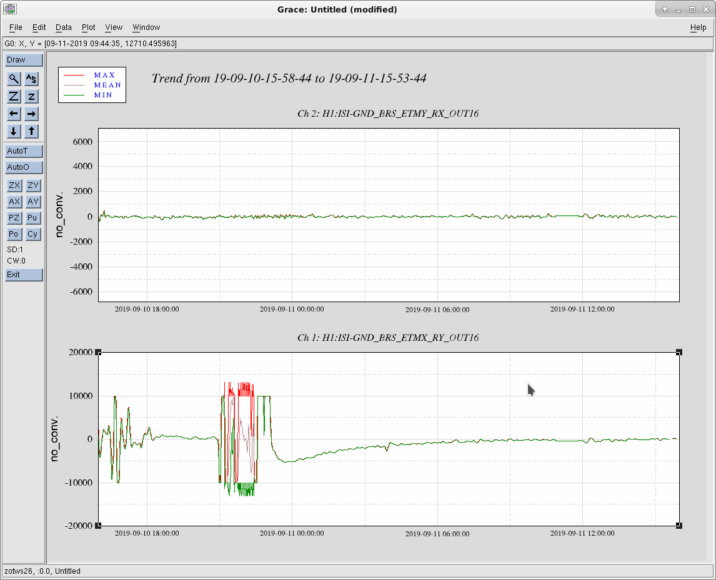Click the Ch 2 ETMY_RX graph title

(388, 114)
